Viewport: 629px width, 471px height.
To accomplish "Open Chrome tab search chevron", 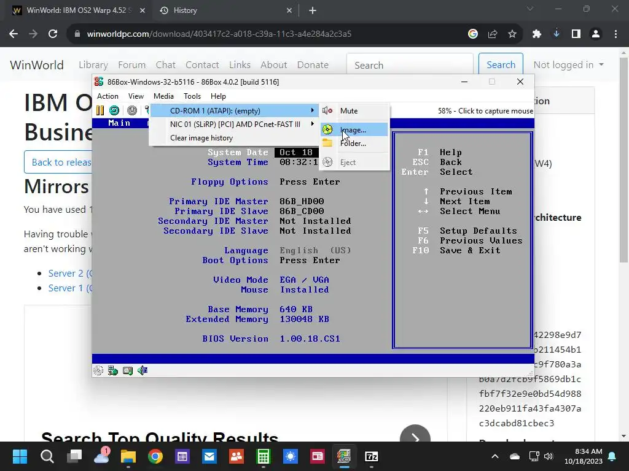I will (x=530, y=9).
